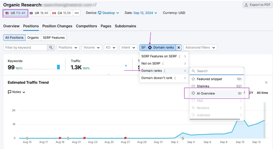Open the Device Desktop dropdown
This screenshot has height=149, width=273.
[x=109, y=13]
